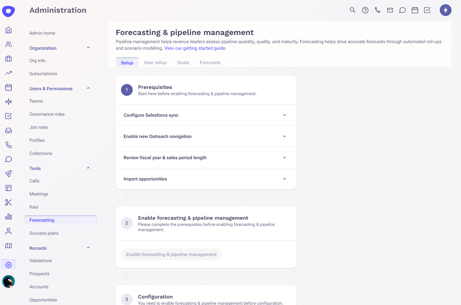Image resolution: width=461 pixels, height=305 pixels.
Task: Open the help question mark icon
Action: 365,10
